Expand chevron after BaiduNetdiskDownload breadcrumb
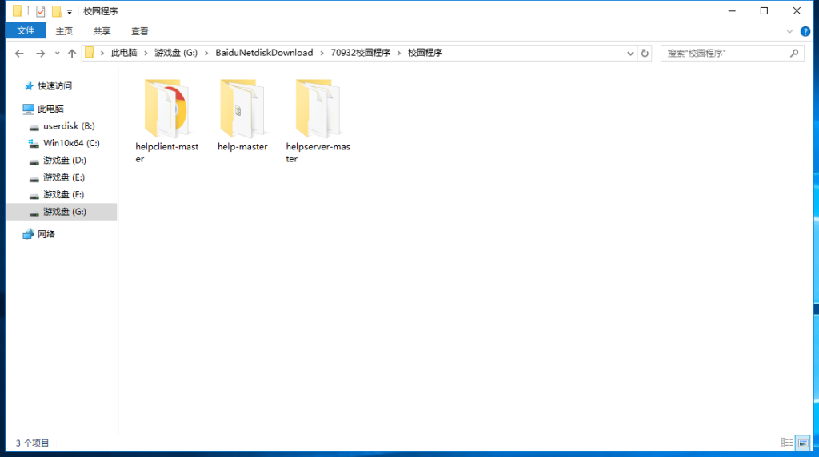Viewport: 819px width, 457px height. pos(322,53)
